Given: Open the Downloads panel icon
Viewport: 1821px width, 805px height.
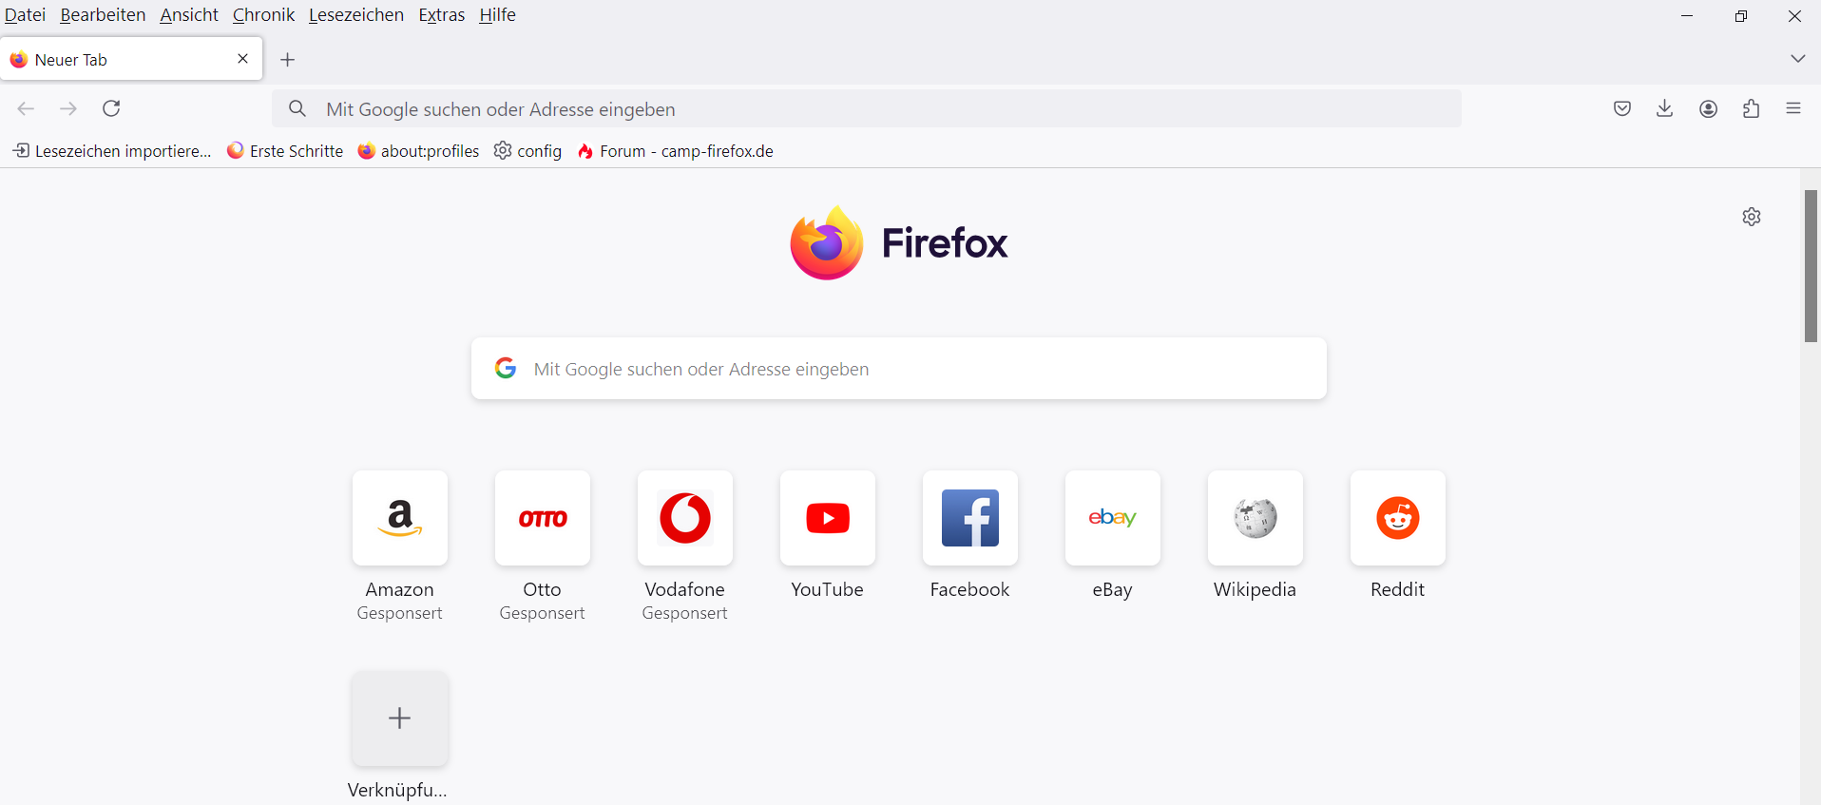Looking at the screenshot, I should point(1665,108).
